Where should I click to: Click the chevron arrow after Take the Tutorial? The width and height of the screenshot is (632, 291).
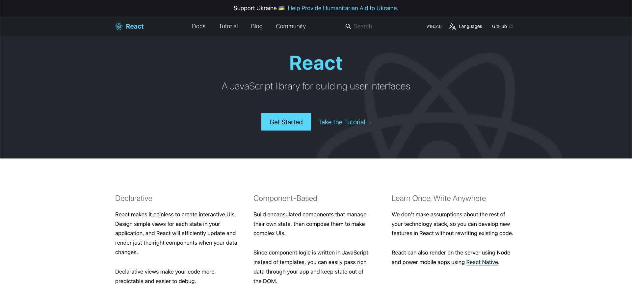pyautogui.click(x=370, y=122)
